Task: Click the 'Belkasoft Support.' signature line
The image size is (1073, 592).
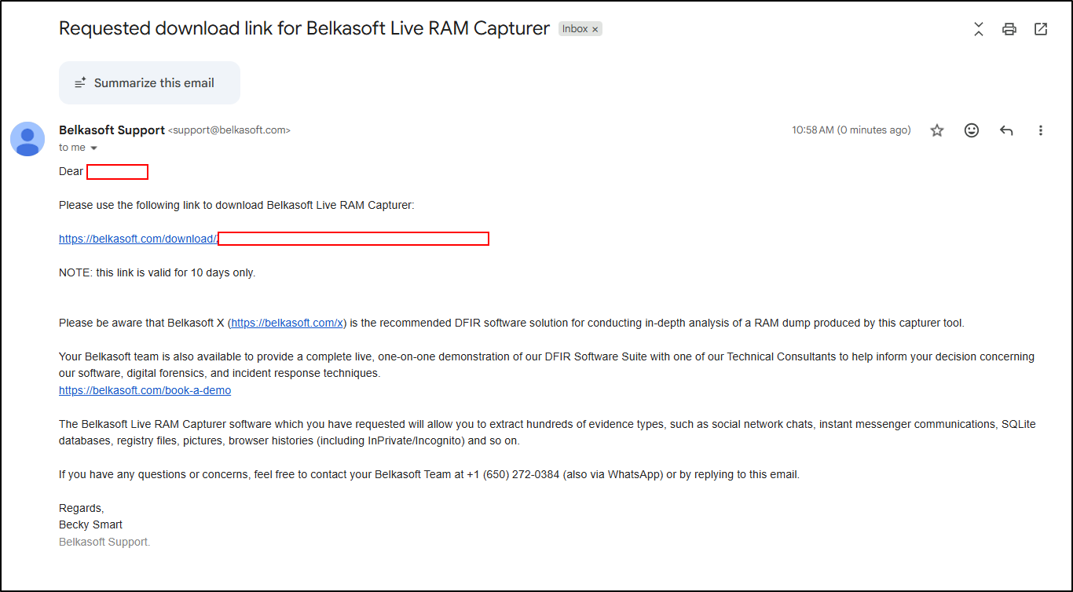Action: coord(104,542)
